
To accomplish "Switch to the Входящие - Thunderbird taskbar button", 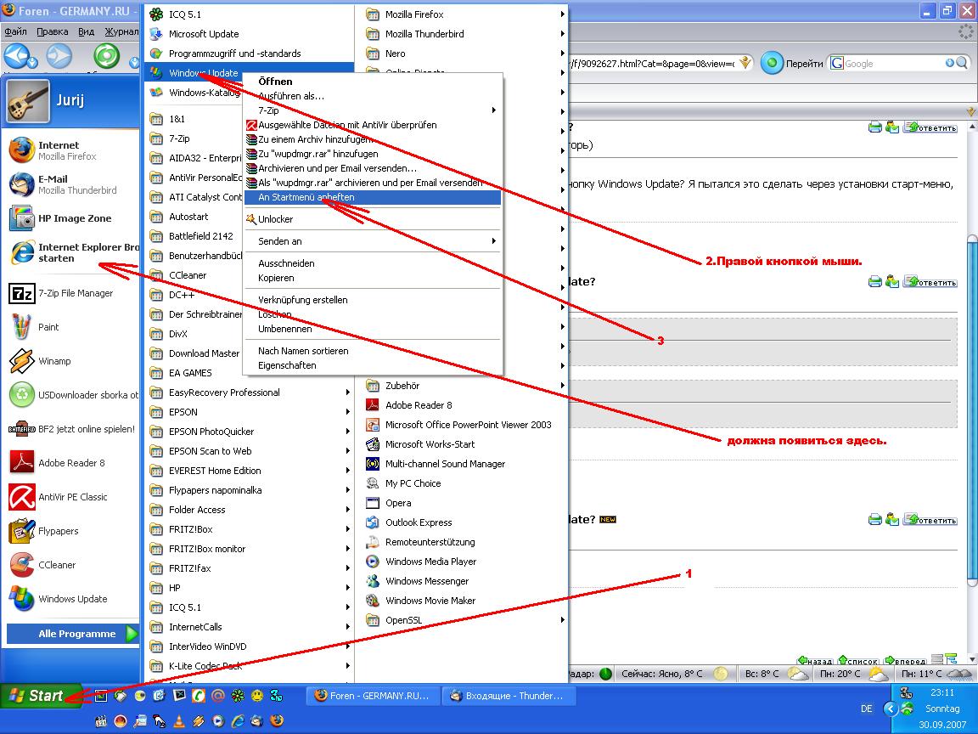I will (x=508, y=695).
